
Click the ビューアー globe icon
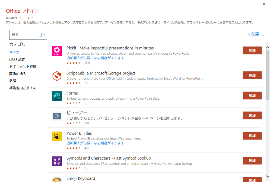coord(57,115)
